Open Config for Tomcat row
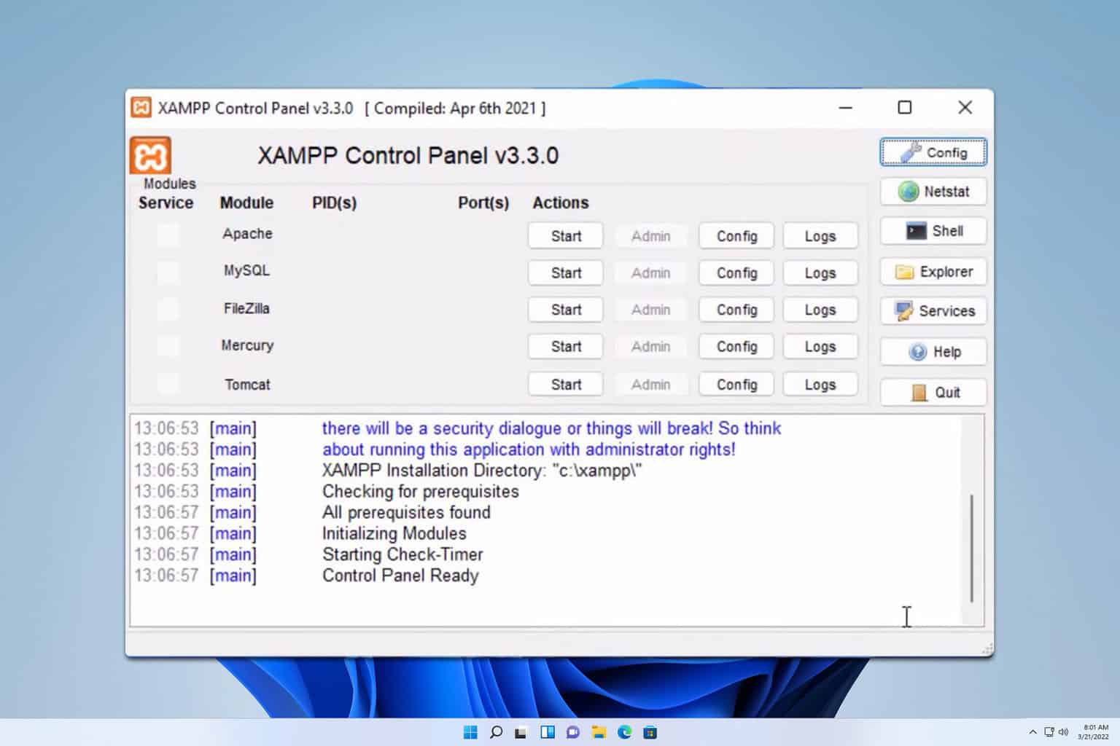Image resolution: width=1120 pixels, height=746 pixels. 736,385
